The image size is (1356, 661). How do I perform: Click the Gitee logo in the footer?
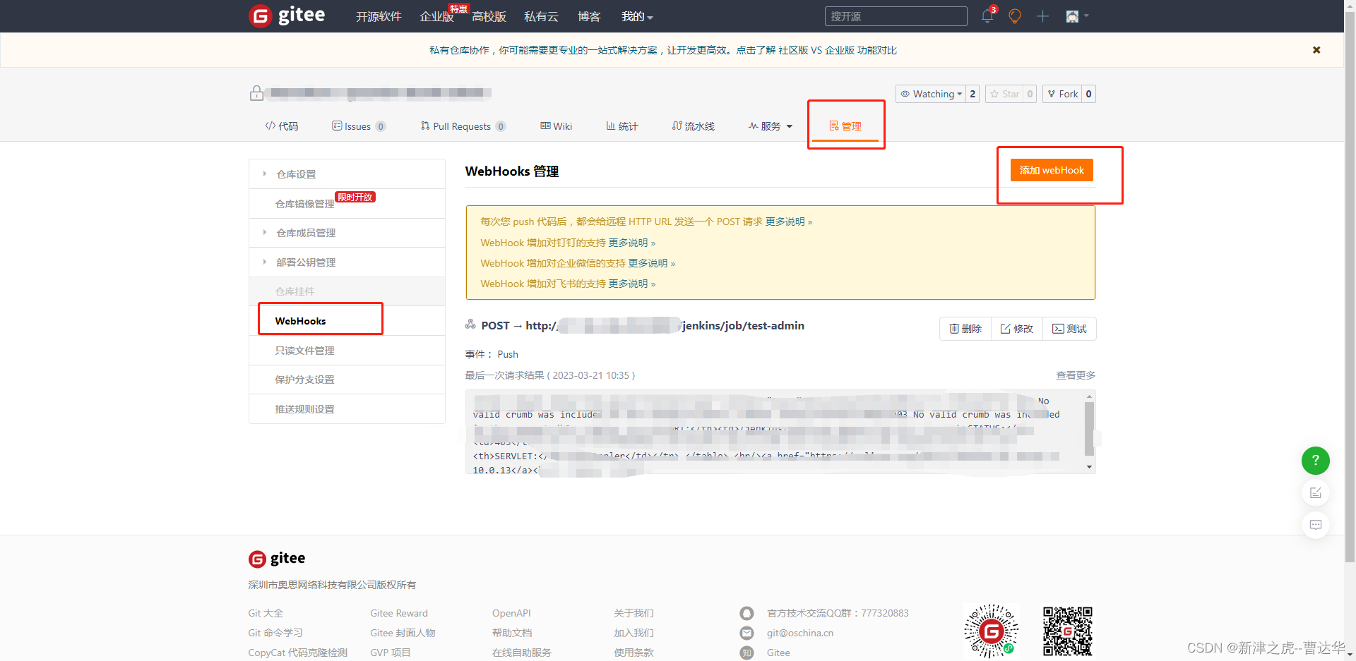tap(277, 559)
